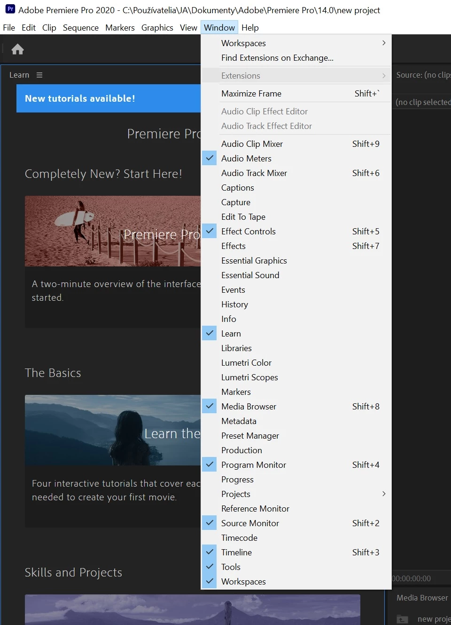Open the Markers menu in menu bar
The width and height of the screenshot is (451, 625).
[x=120, y=28]
